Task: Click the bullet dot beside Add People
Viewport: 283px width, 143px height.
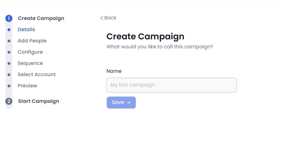Action: pos(9,41)
